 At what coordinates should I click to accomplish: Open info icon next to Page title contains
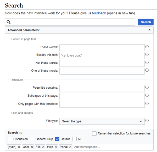point(147,87)
